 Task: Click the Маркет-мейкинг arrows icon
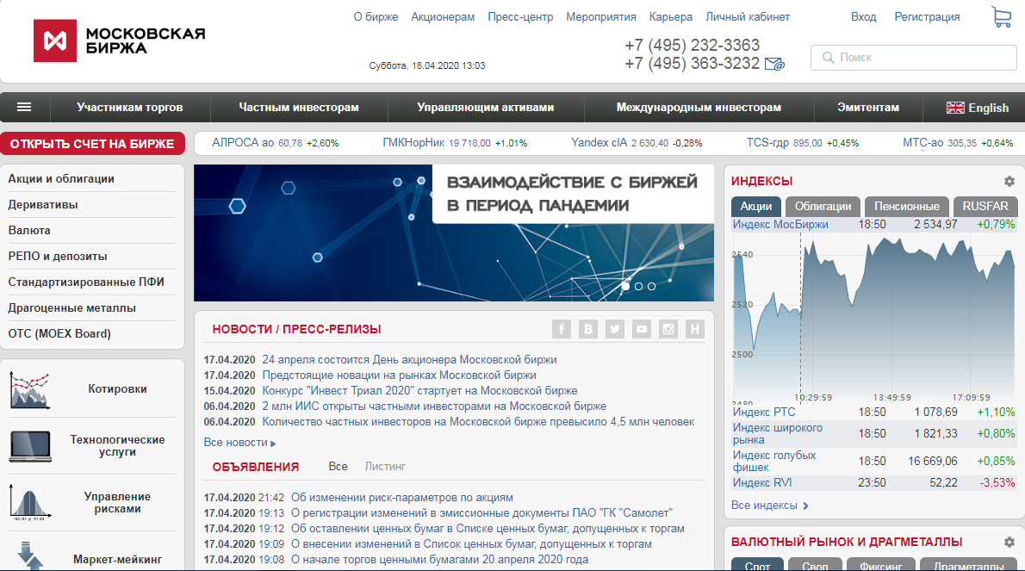pos(29,555)
